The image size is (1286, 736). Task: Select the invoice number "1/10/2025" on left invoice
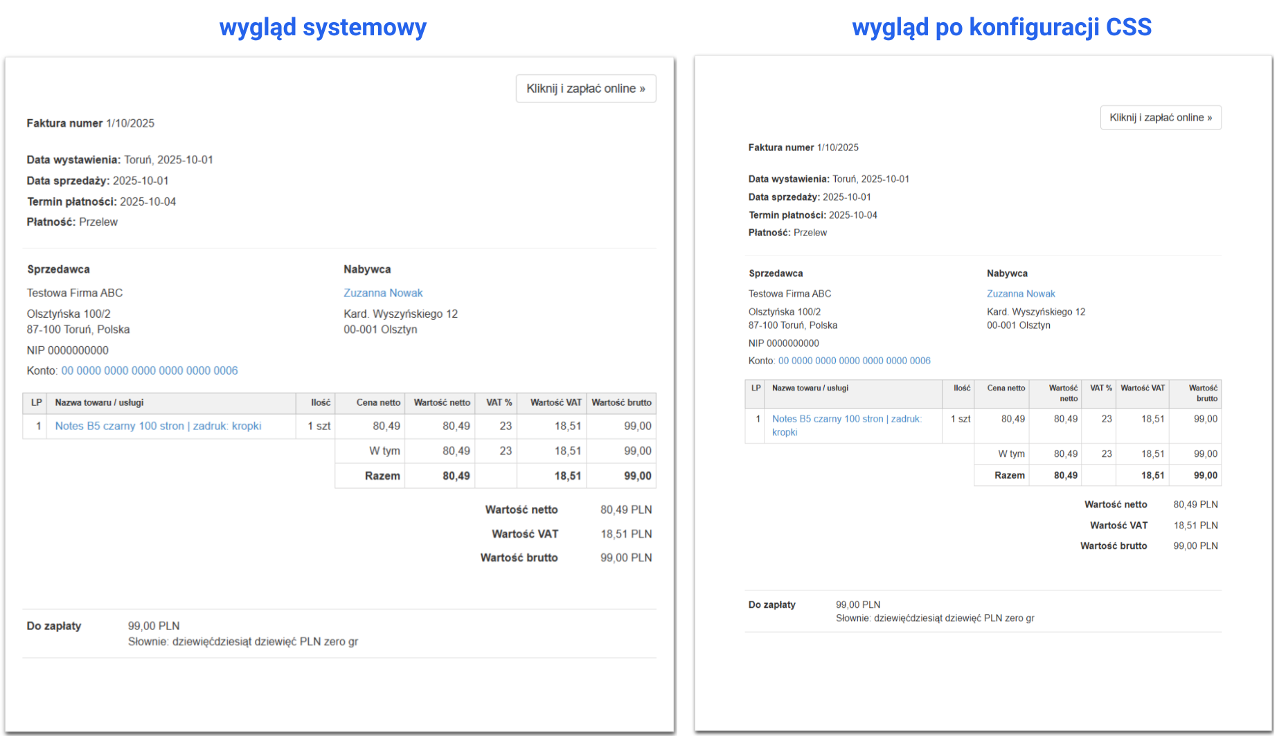tap(130, 123)
